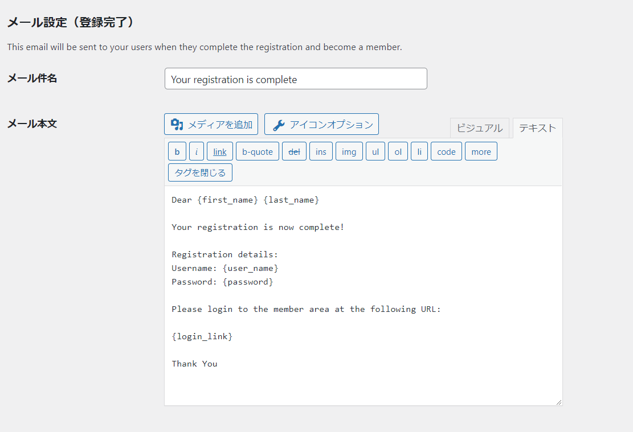Add a blockquote with b-quote button
Image resolution: width=633 pixels, height=432 pixels.
[x=257, y=151]
